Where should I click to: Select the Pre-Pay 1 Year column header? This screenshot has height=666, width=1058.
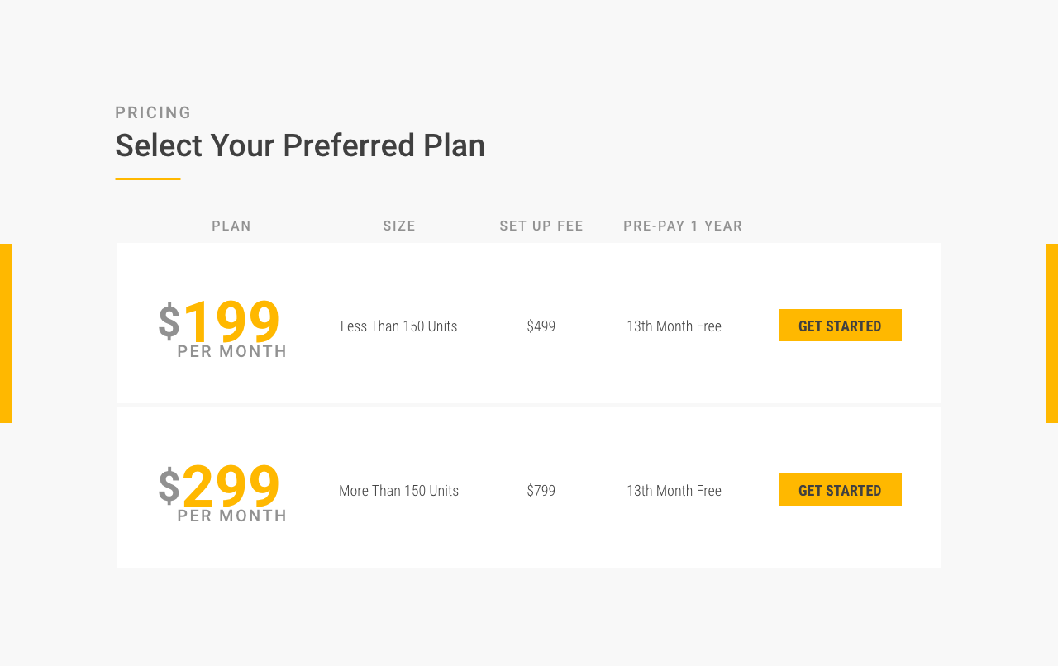[x=683, y=226]
